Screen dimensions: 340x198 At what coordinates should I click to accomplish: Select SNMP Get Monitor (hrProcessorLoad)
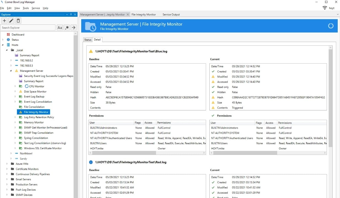click(x=45, y=128)
